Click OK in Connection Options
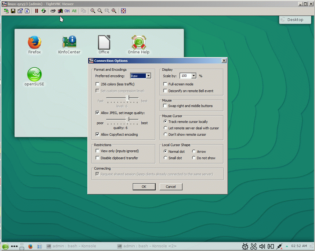Image resolution: width=315 pixels, height=251 pixels. point(144,187)
